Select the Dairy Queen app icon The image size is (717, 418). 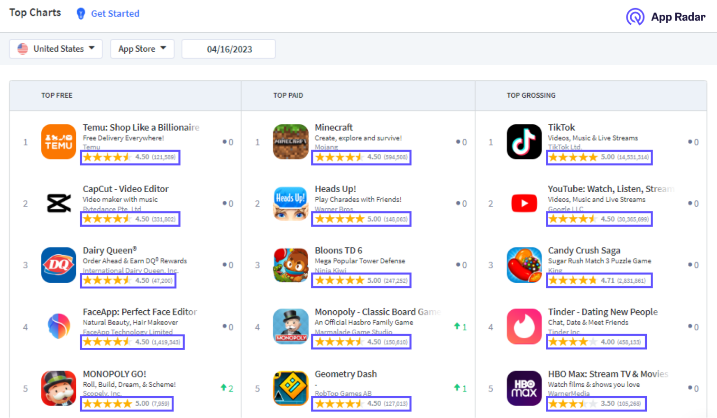(x=58, y=265)
